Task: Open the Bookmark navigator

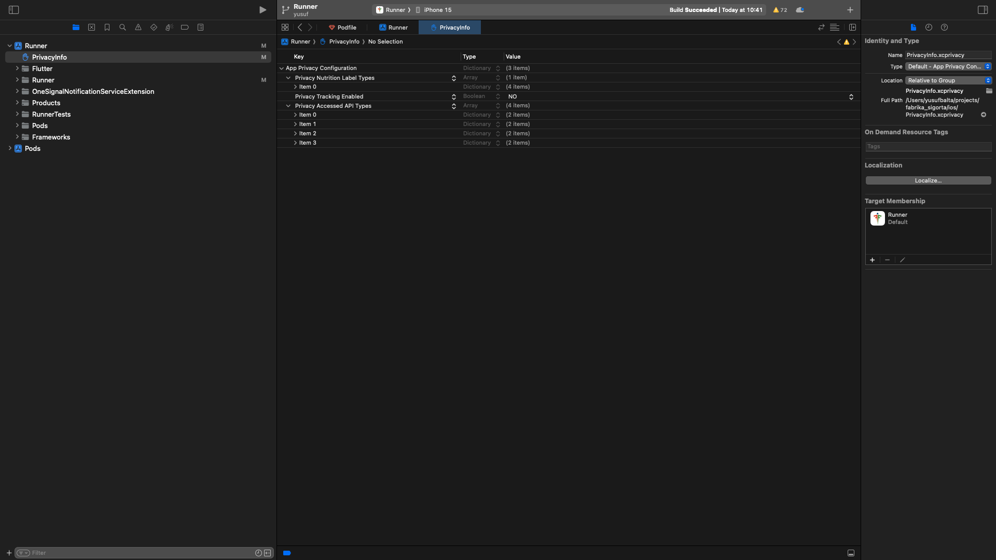Action: pos(107,27)
